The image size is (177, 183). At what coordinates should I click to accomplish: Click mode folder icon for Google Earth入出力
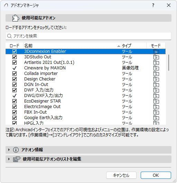(156, 118)
